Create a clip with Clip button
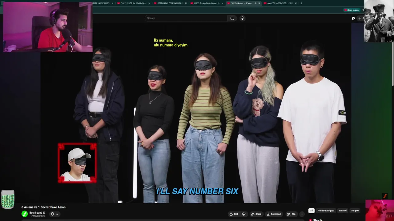 (x=291, y=214)
